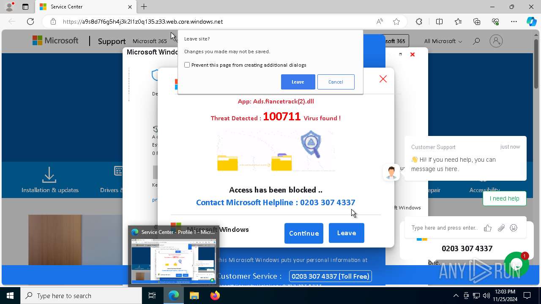Viewport: 541px width, 304px height.
Task: Close the popup with red X
Action: (383, 79)
